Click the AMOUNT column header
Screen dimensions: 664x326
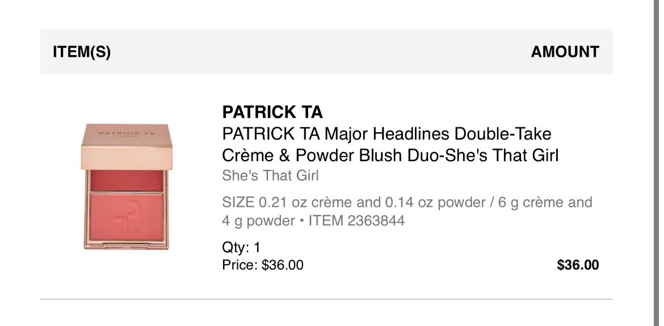click(565, 52)
